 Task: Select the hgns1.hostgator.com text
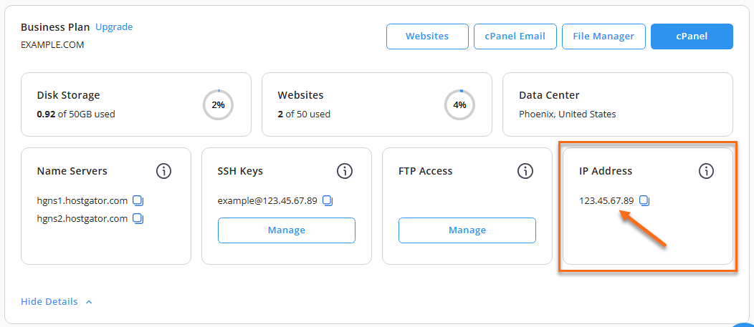coord(82,200)
